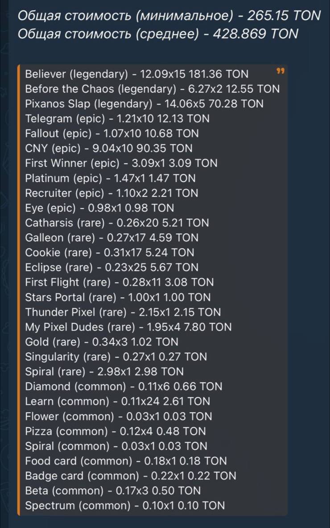Screen dimensions: 330x528
Task: Click the orange quote icon in block
Action: (x=280, y=71)
